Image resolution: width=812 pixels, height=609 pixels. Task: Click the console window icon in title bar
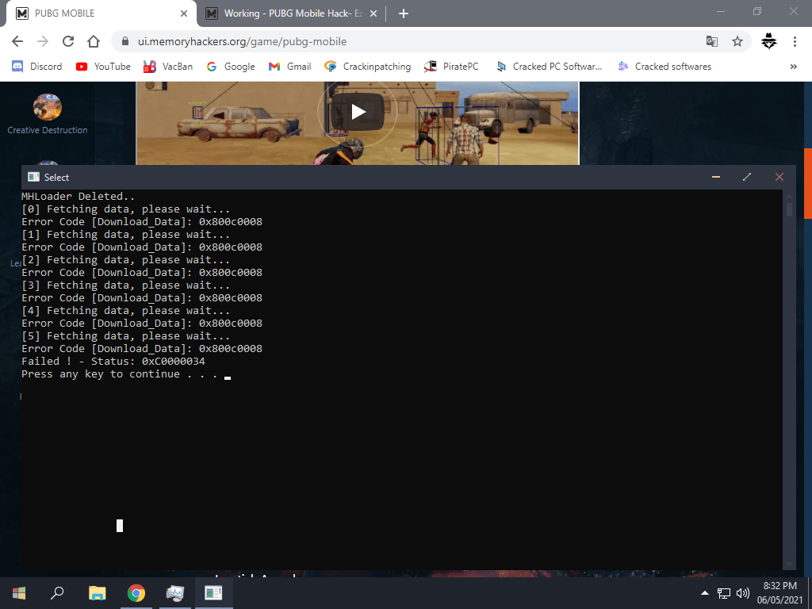pyautogui.click(x=33, y=177)
